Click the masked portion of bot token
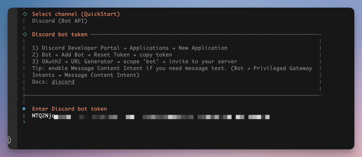 (x=161, y=117)
